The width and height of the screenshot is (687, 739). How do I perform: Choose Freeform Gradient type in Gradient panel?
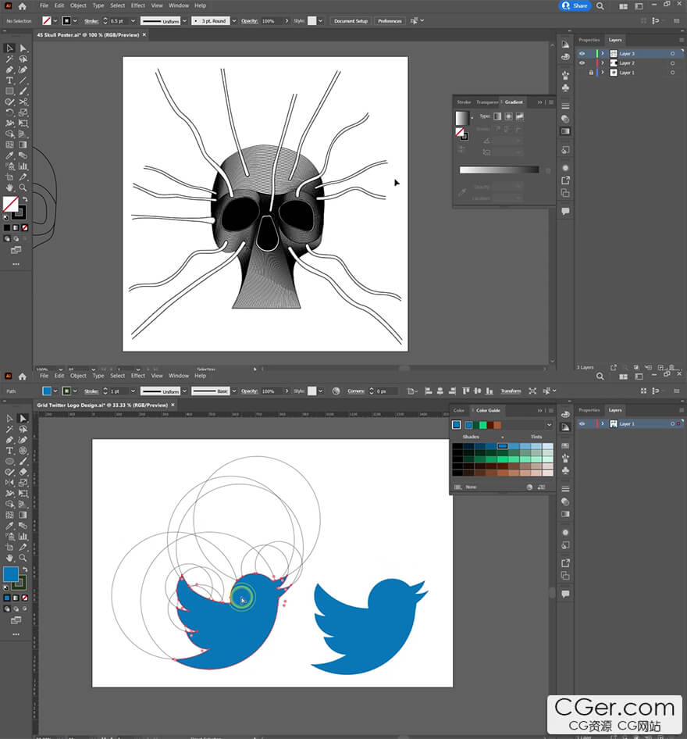520,116
